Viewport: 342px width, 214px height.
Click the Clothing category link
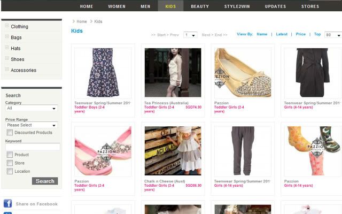(19, 27)
